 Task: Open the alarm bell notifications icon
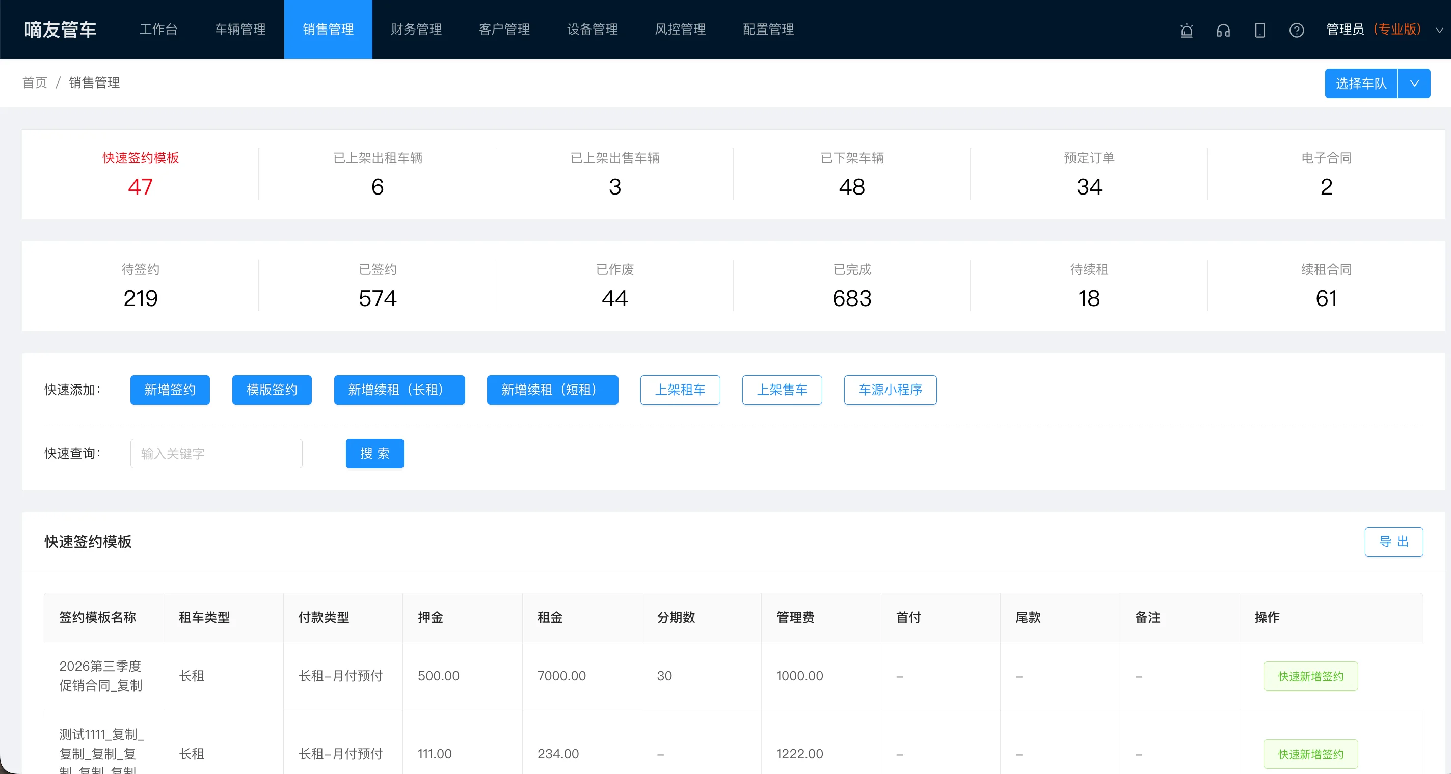point(1186,30)
